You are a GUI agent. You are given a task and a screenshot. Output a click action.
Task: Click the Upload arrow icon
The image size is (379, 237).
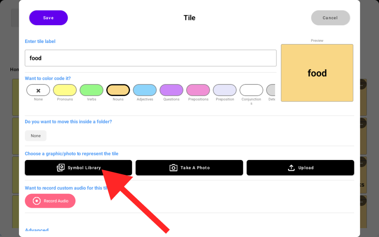click(291, 168)
